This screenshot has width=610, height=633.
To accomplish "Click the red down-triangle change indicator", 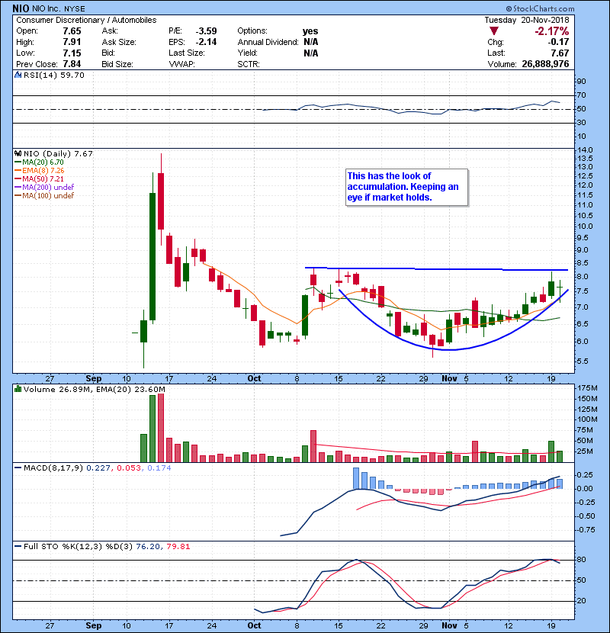I will [x=494, y=31].
